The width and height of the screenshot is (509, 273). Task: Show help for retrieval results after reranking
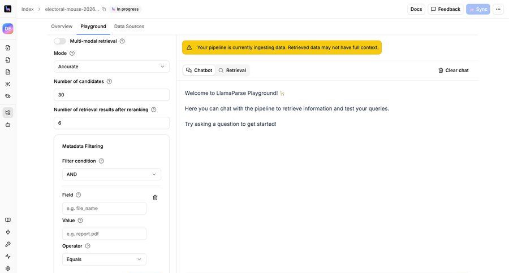tap(154, 110)
